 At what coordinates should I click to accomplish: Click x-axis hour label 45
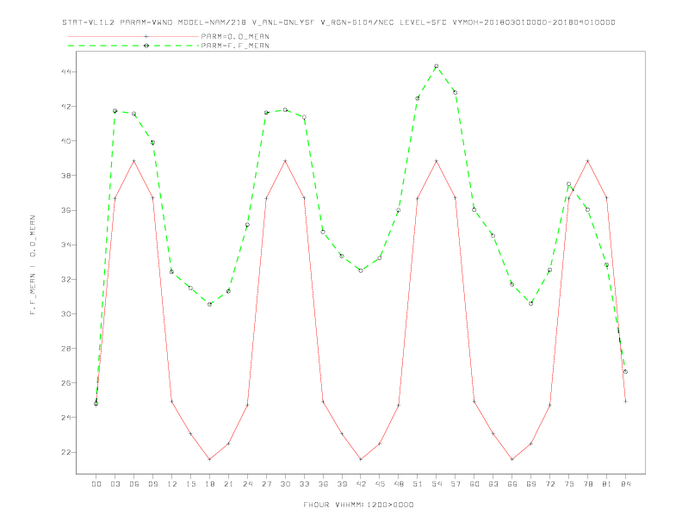pyautogui.click(x=380, y=484)
